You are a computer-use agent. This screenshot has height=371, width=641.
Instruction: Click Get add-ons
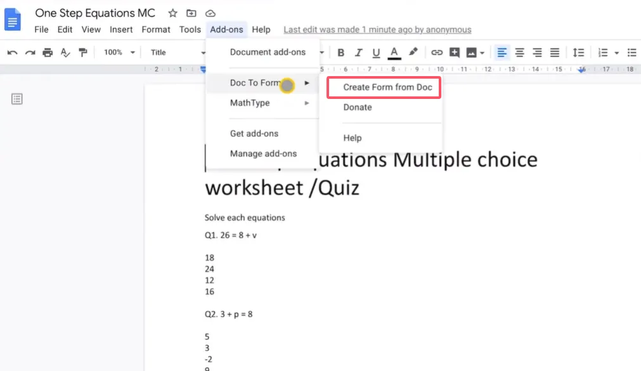coord(254,133)
